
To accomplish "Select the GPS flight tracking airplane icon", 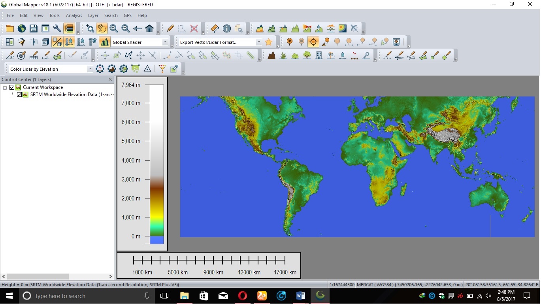I will point(354,28).
